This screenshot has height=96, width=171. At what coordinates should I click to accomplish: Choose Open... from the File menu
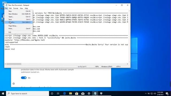(18, 17)
